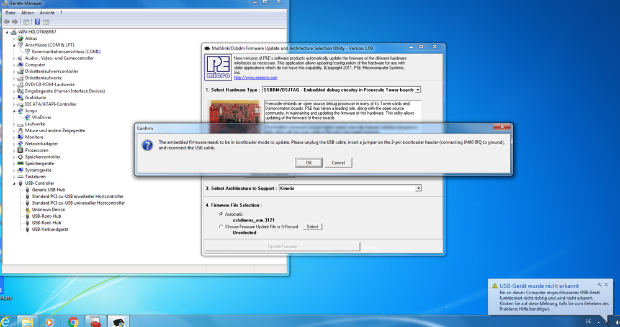Screen dimensions: 620x327
Task: Select the WinDriver device under Jungo
Action: 42,117
